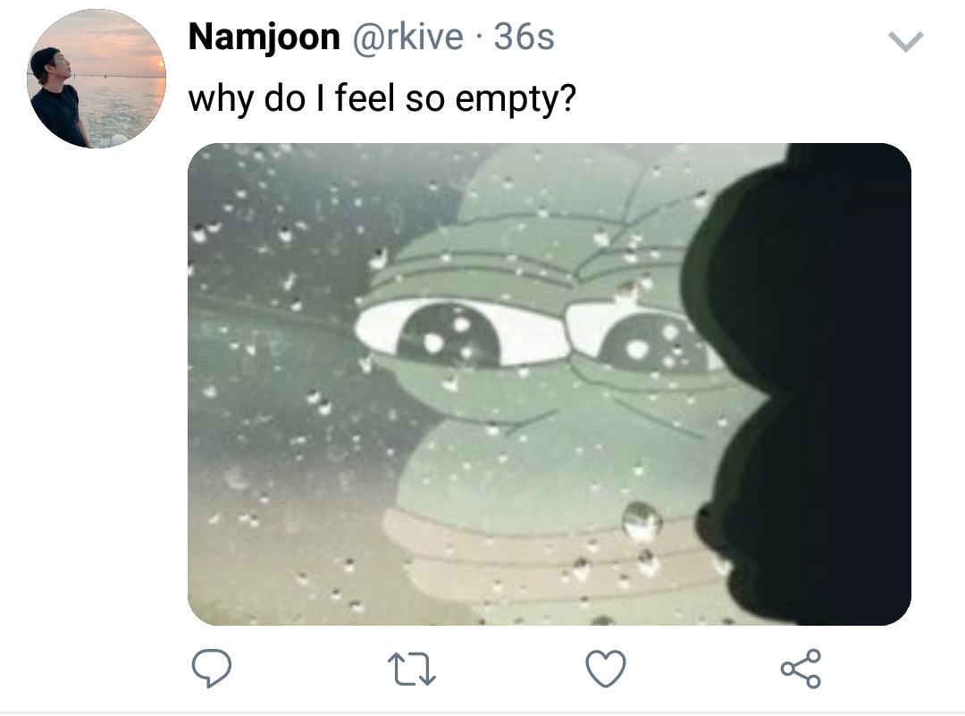Reply to @rkive's tweet
965x716 pixels.
pyautogui.click(x=211, y=668)
